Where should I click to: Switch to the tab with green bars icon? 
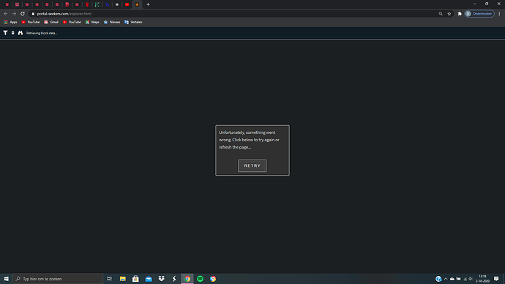pyautogui.click(x=97, y=4)
